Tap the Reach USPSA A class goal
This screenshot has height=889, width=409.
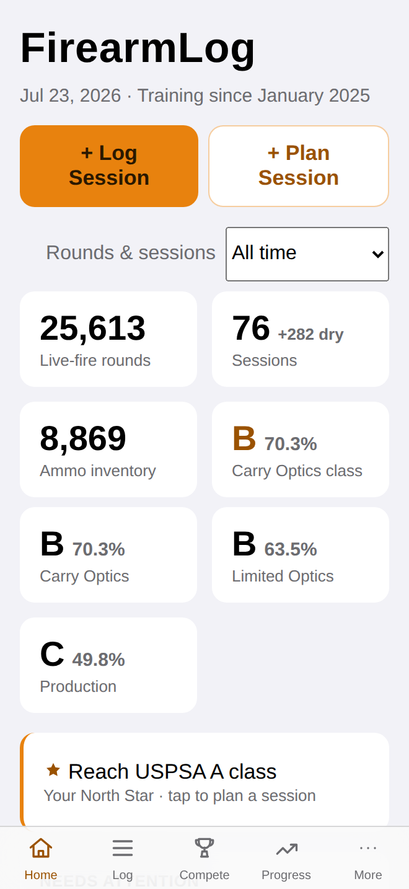tap(205, 781)
